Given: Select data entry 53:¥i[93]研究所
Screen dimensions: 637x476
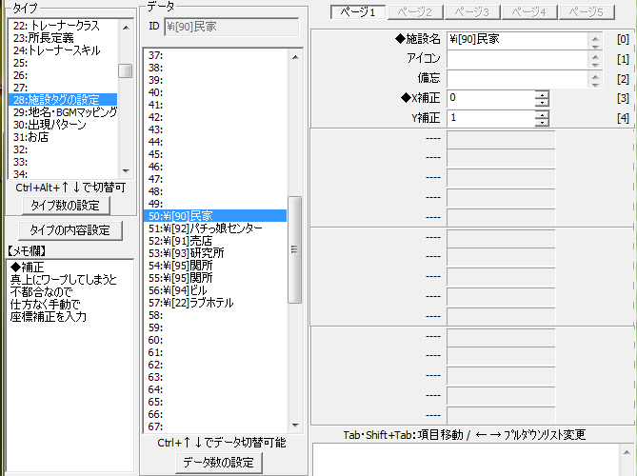Looking at the screenshot, I should 215,253.
